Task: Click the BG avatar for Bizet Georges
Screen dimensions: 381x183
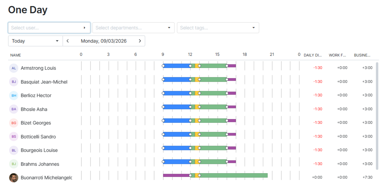Action: tap(14, 123)
